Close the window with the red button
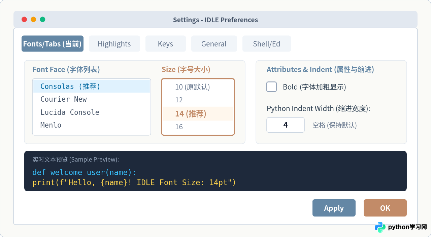Screen dimensions: 431x237 (x=24, y=20)
